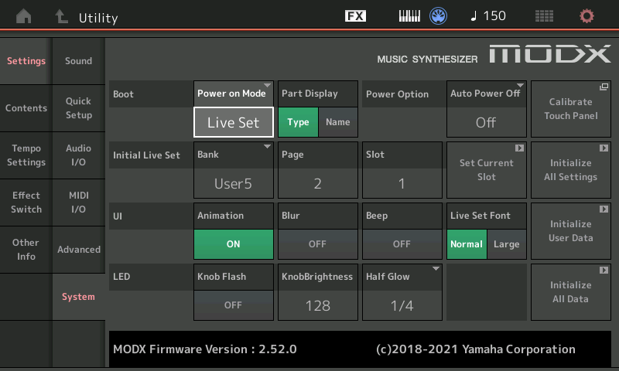Viewport: 619px width, 371px height.
Task: Open the blue MIDI knob icon
Action: (439, 16)
